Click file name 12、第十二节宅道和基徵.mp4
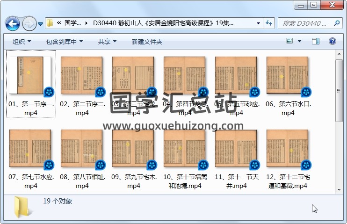Viewport: 347px width, 224px height. tap(288, 181)
